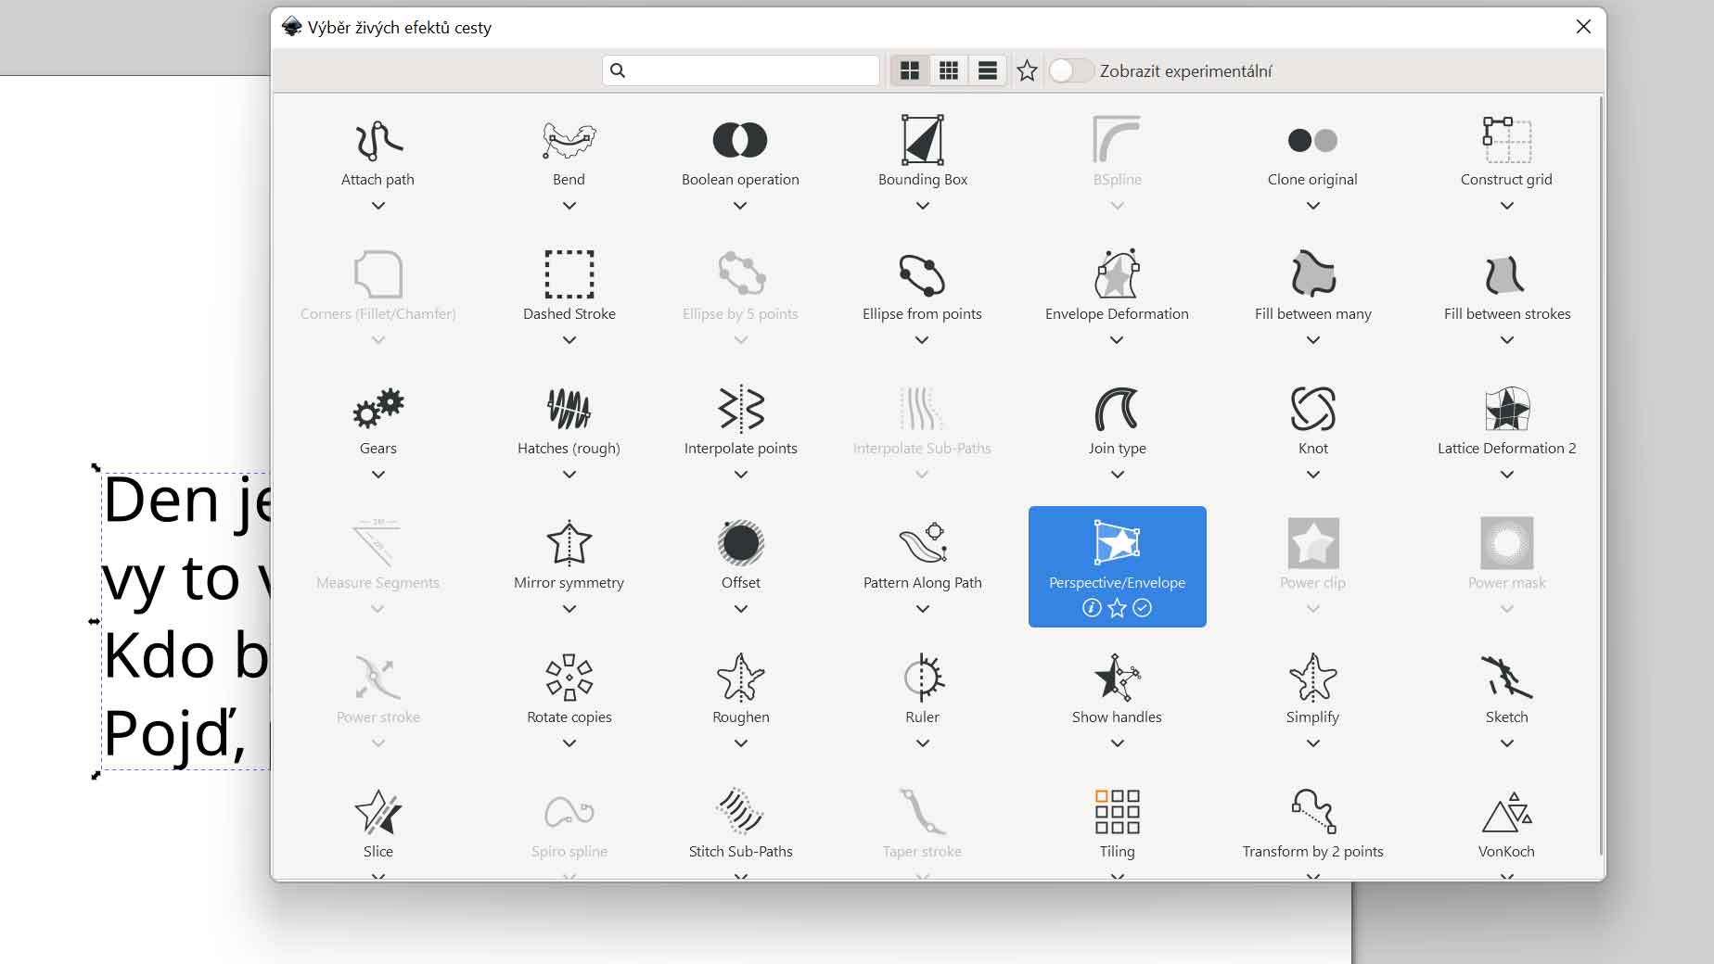Select the Knot effect icon

pyautogui.click(x=1312, y=410)
